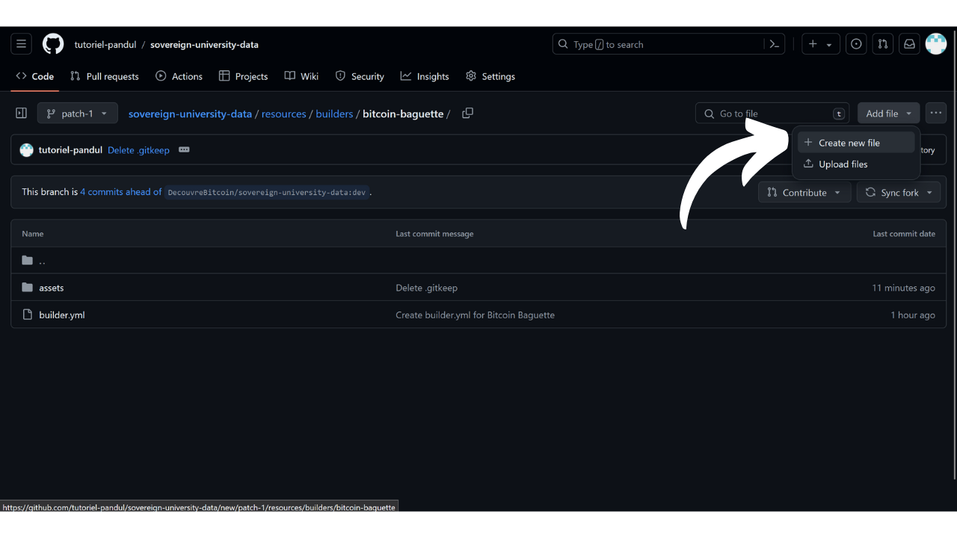Open pull requests icon in header

pyautogui.click(x=882, y=44)
